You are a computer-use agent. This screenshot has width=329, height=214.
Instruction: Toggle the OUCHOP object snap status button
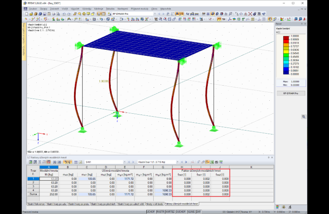[x=181, y=212]
